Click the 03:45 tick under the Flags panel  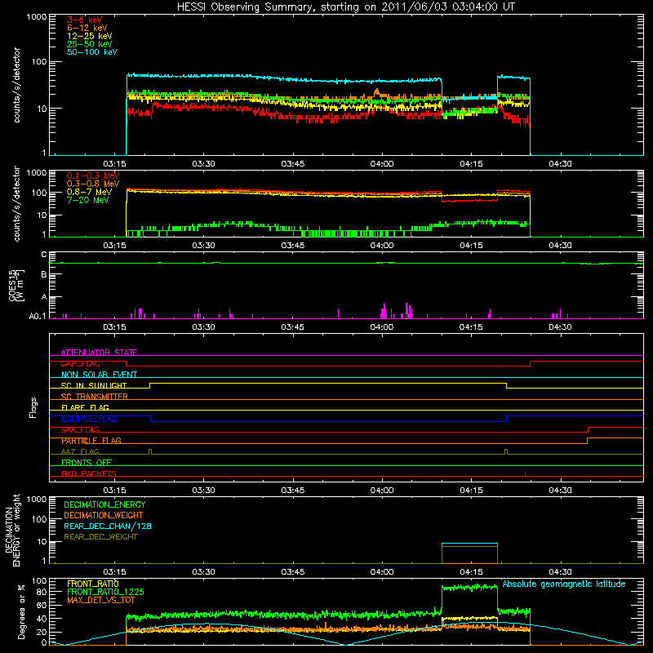click(x=293, y=491)
